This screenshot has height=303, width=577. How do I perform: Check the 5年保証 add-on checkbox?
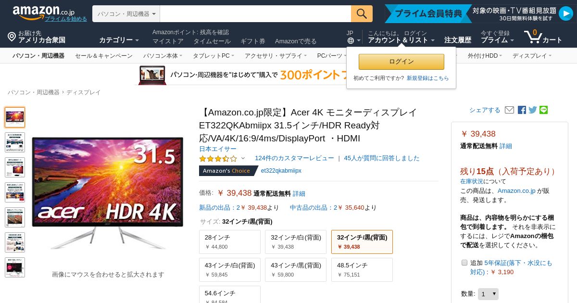[x=464, y=263]
